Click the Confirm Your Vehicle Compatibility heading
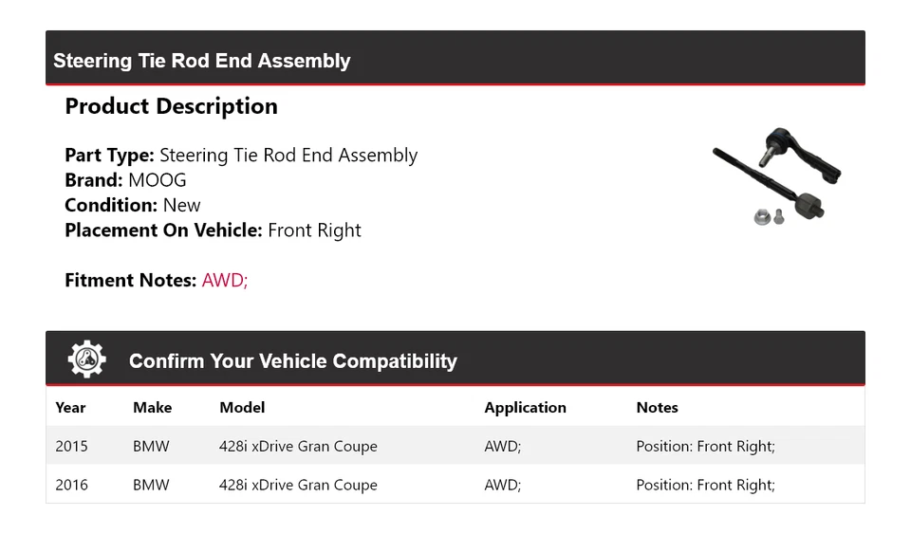This screenshot has height=534, width=911. (x=292, y=361)
